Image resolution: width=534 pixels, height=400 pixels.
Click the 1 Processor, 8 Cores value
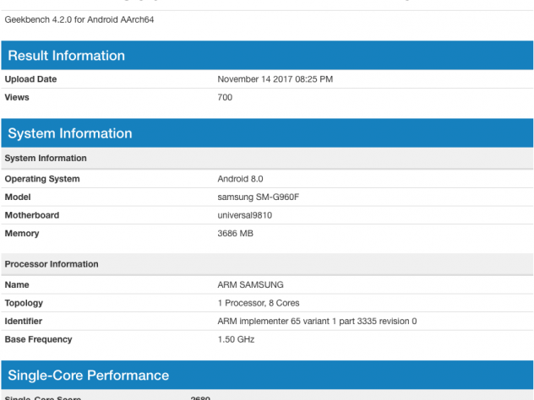(259, 303)
